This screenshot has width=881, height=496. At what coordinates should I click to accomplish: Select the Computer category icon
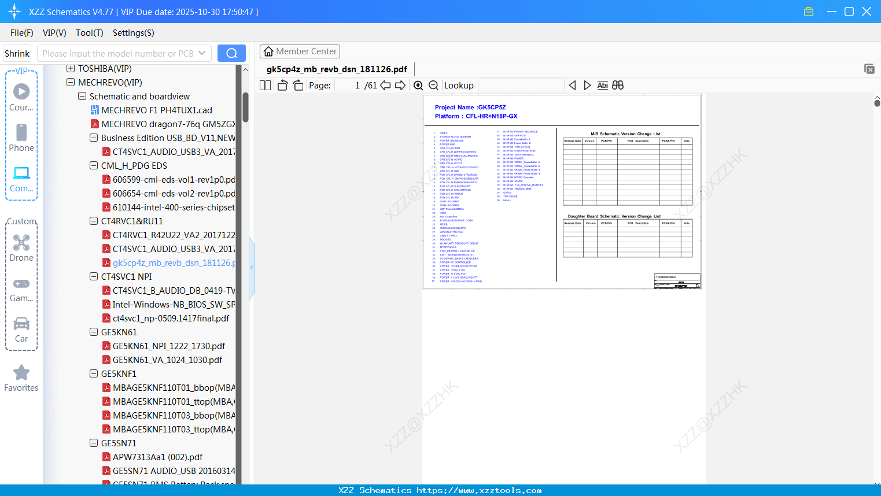coord(21,179)
